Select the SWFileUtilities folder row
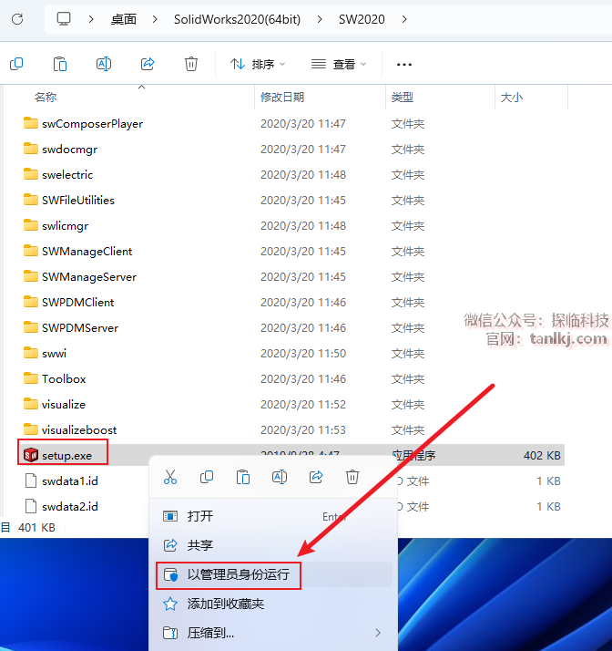The width and height of the screenshot is (612, 651). 293,200
